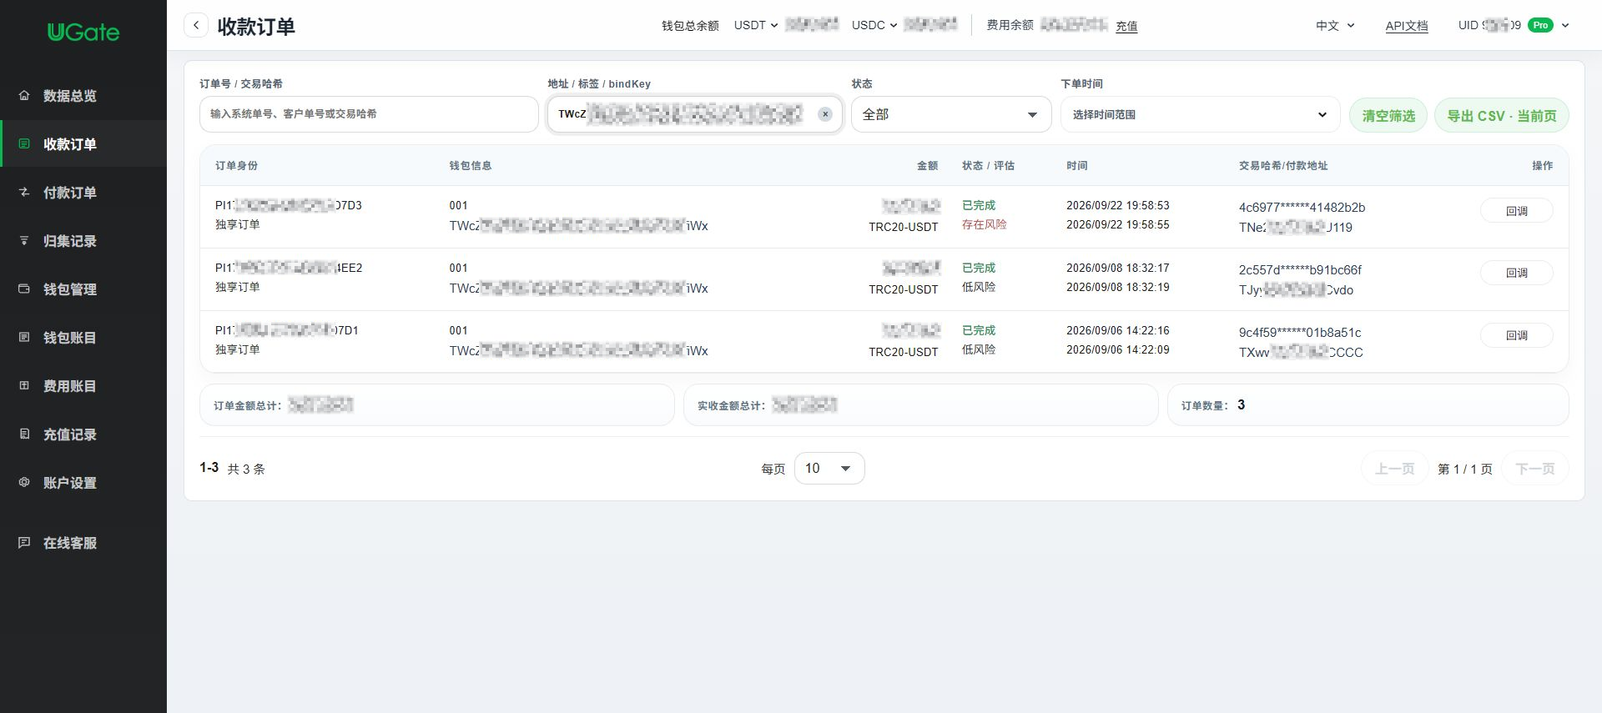Viewport: 1602px width, 713px height.
Task: Click the 存在风险 risk status text
Action: tap(985, 224)
